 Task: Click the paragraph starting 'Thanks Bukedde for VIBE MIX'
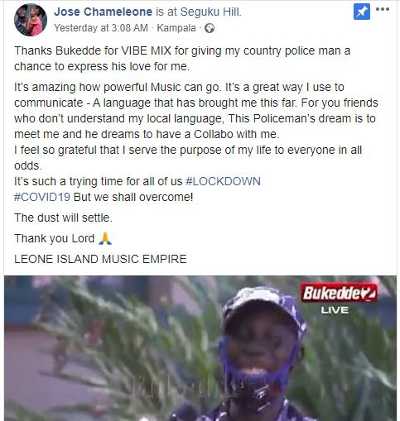click(182, 59)
